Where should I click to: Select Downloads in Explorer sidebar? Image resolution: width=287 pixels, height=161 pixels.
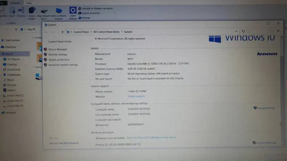point(14,75)
